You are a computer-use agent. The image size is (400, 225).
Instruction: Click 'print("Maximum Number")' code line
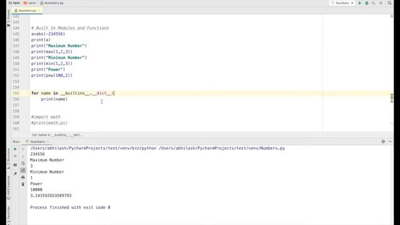point(59,46)
